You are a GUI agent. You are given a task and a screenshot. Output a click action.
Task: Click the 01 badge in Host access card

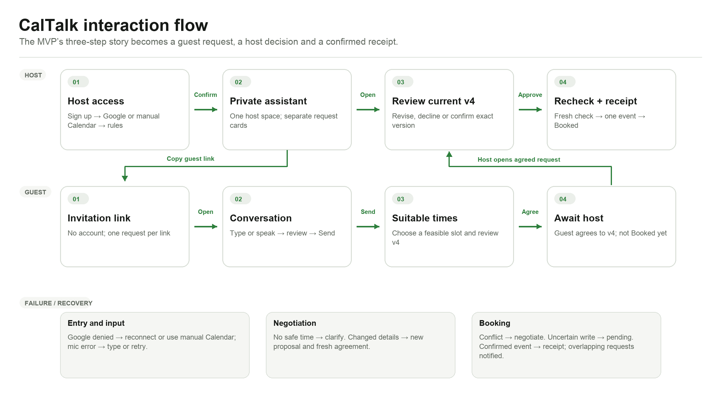[x=78, y=82]
